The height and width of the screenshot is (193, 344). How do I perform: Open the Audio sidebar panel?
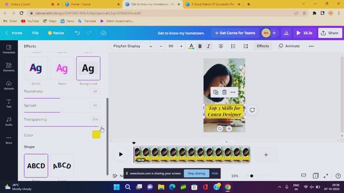pyautogui.click(x=9, y=122)
